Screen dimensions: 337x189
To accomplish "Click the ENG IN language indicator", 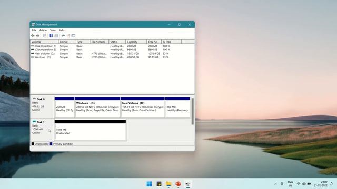I will pyautogui.click(x=290, y=184).
